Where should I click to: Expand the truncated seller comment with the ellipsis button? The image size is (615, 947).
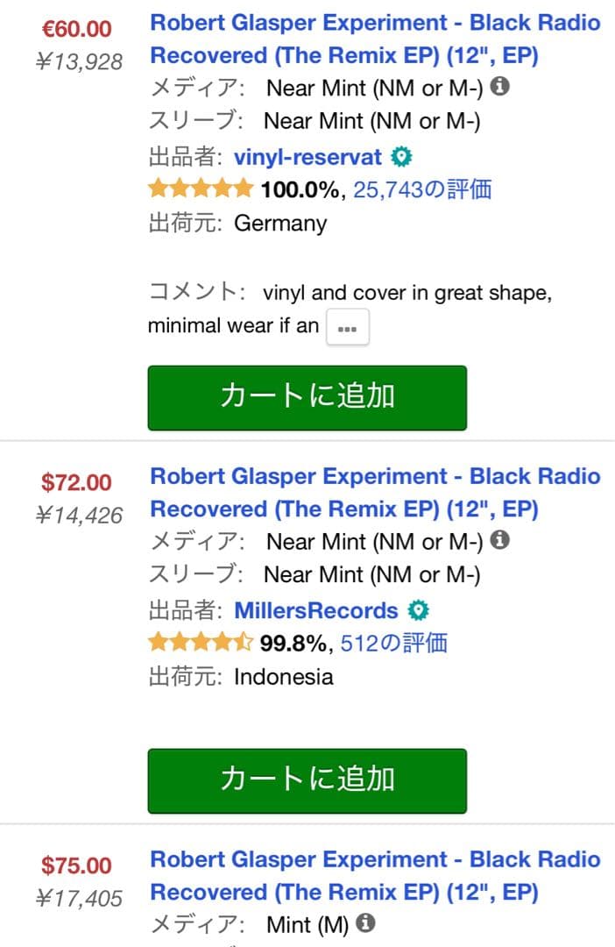348,326
